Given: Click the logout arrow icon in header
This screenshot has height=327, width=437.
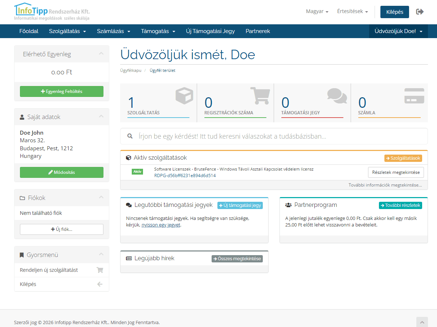Looking at the screenshot, I should tap(420, 12).
